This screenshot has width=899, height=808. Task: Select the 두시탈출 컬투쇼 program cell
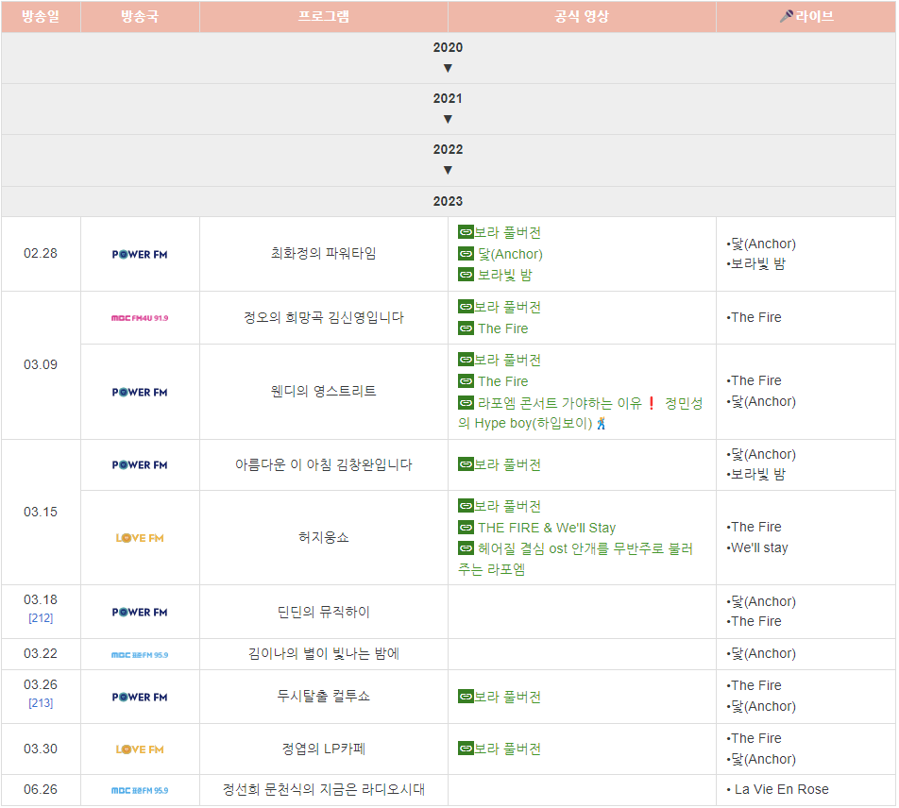click(324, 697)
